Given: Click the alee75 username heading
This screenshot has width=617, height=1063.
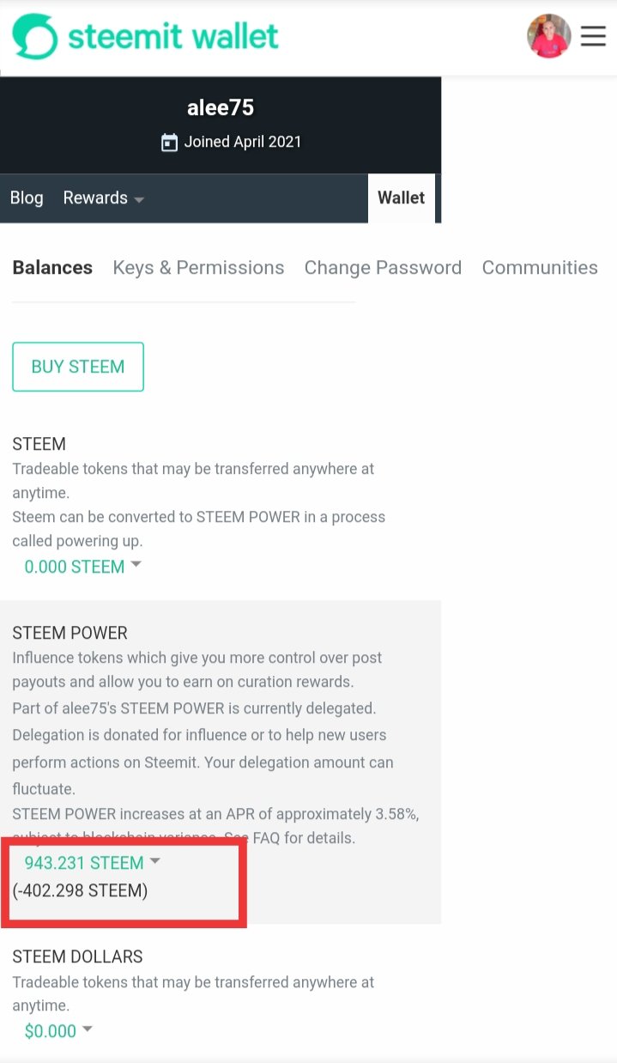Looking at the screenshot, I should point(221,108).
